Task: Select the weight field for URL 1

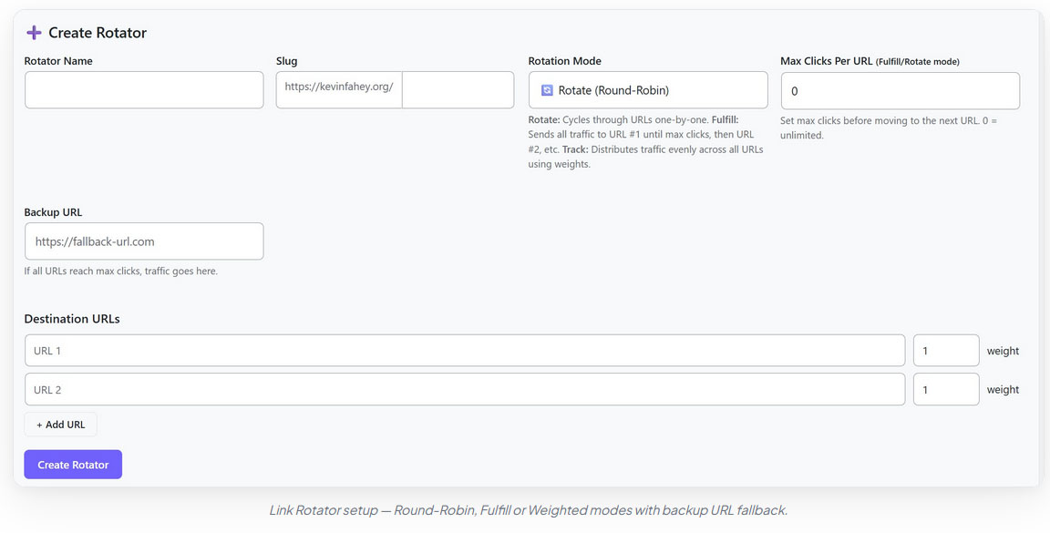Action: coord(946,350)
